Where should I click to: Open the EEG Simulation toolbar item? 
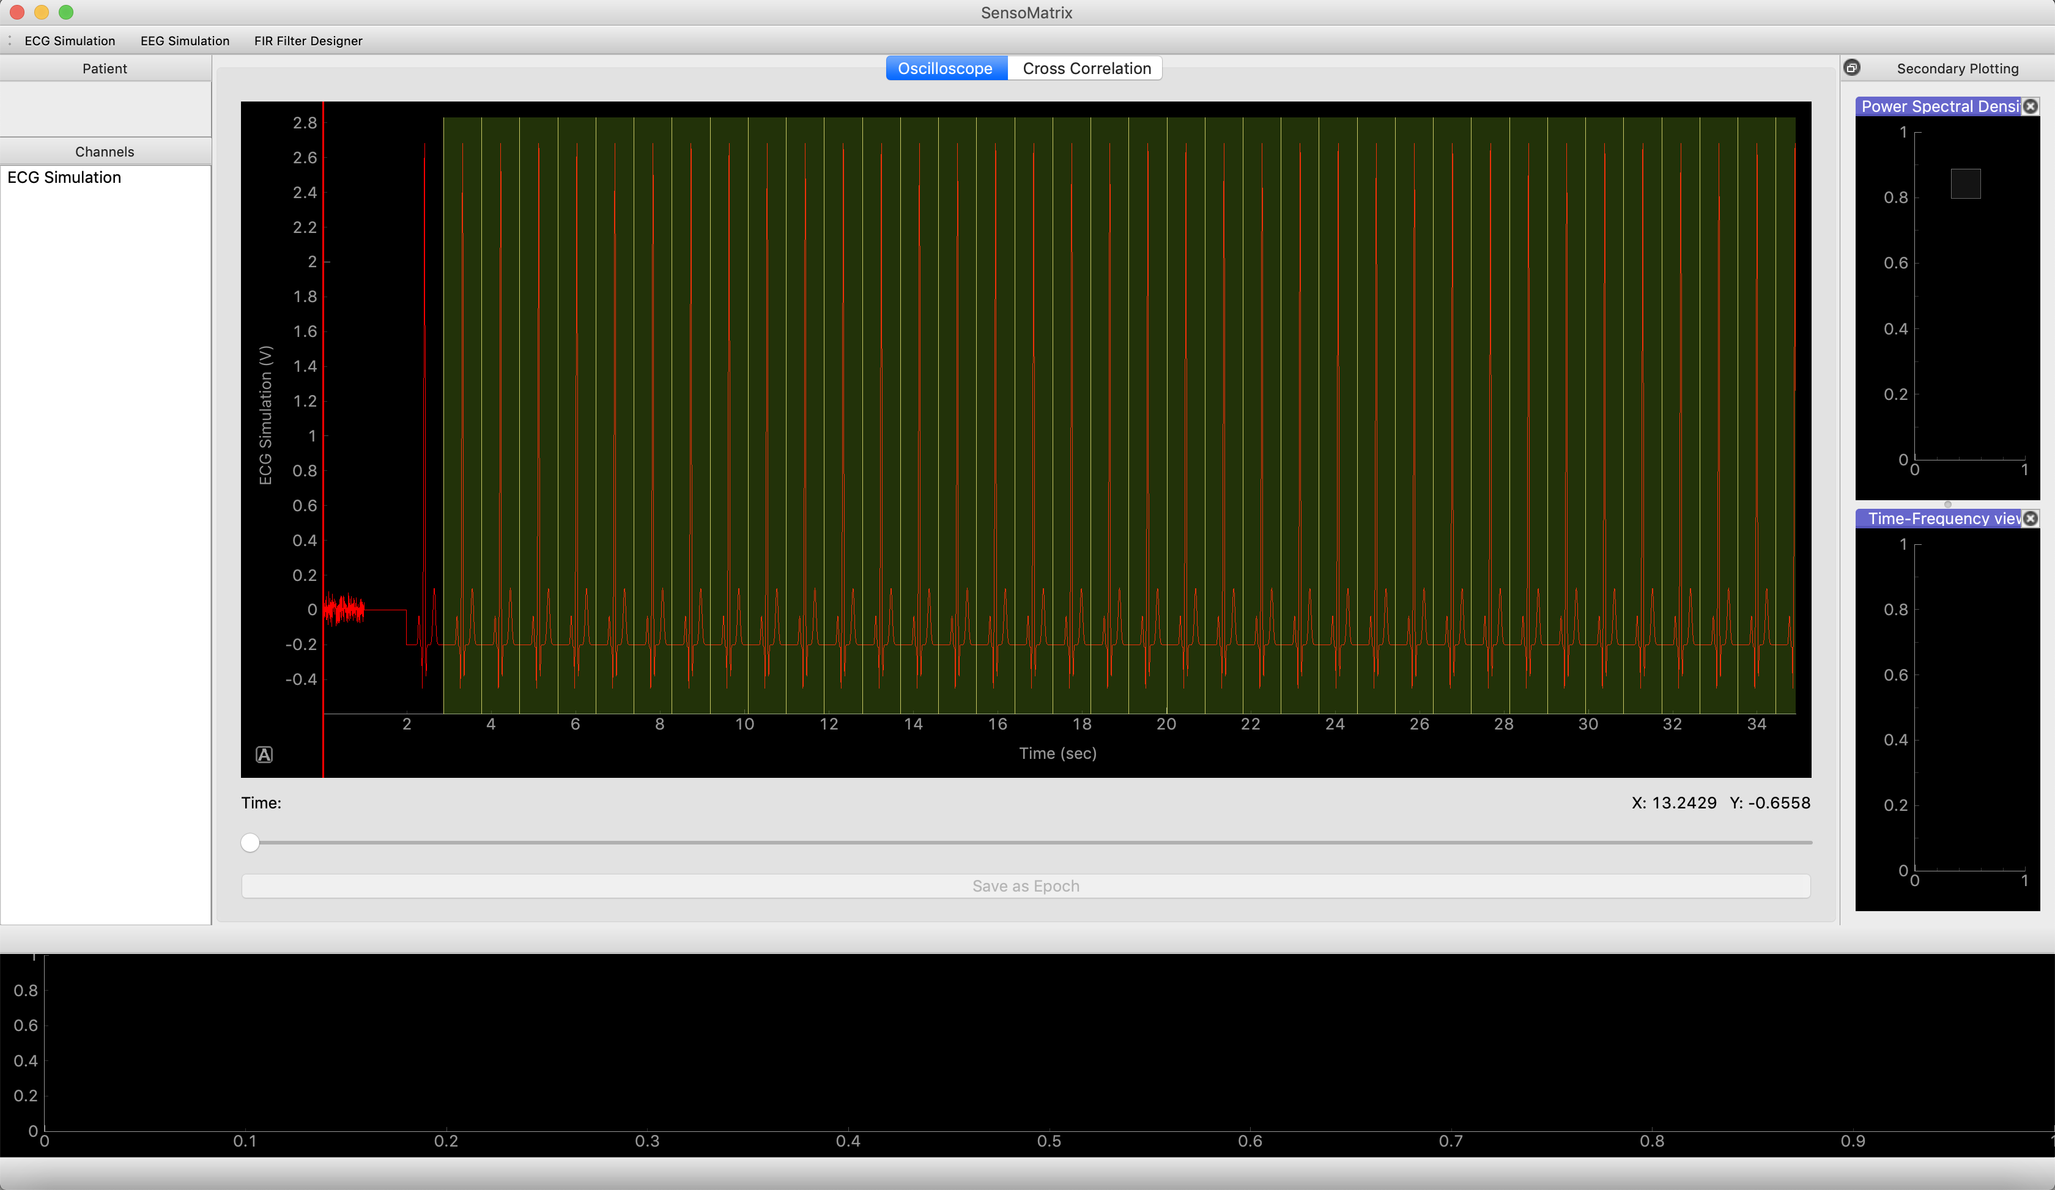185,41
